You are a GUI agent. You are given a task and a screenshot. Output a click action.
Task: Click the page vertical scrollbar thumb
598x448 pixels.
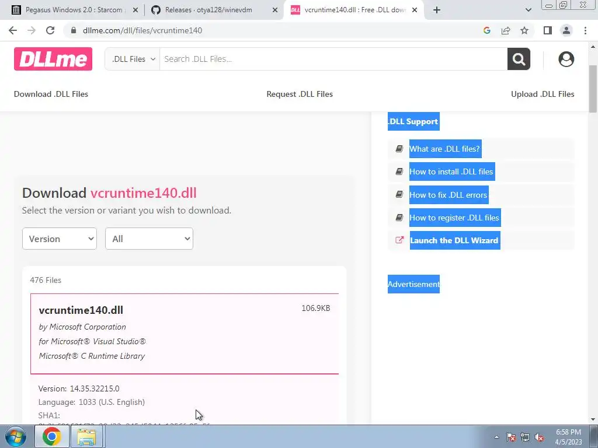pyautogui.click(x=593, y=89)
